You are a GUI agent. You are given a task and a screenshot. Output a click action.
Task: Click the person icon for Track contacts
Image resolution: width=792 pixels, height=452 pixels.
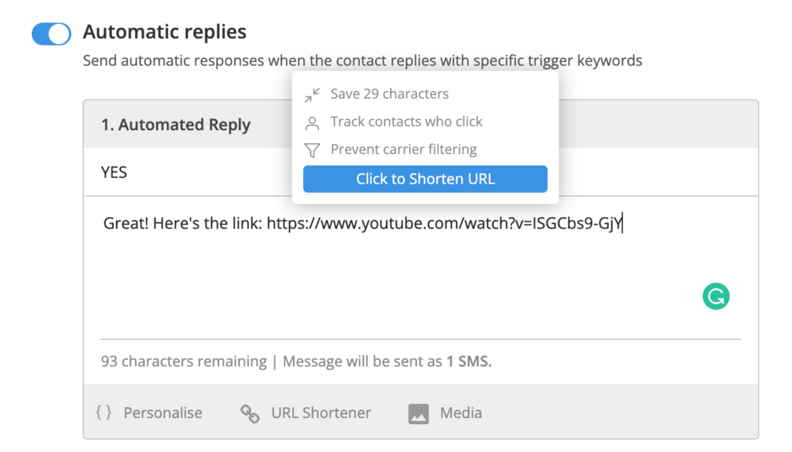click(x=312, y=123)
